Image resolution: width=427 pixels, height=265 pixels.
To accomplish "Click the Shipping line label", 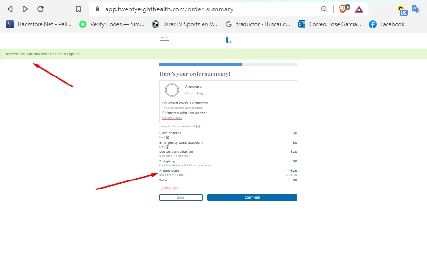I will [x=167, y=161].
